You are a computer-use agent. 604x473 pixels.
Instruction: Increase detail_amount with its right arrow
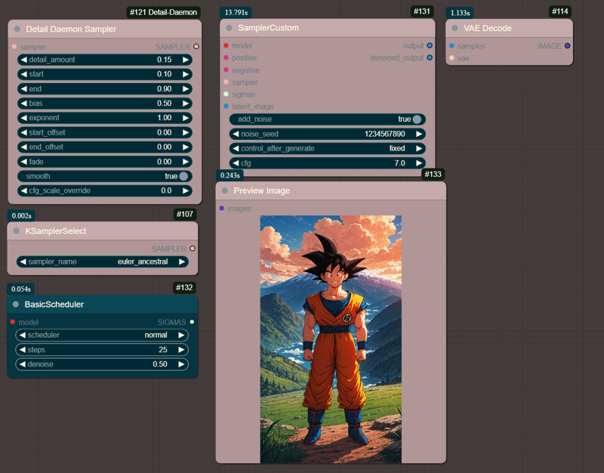[x=186, y=60]
